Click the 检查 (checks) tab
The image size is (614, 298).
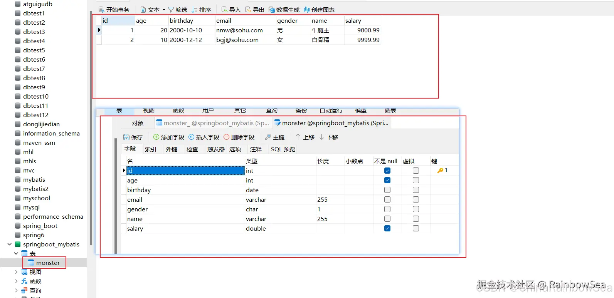(x=192, y=149)
